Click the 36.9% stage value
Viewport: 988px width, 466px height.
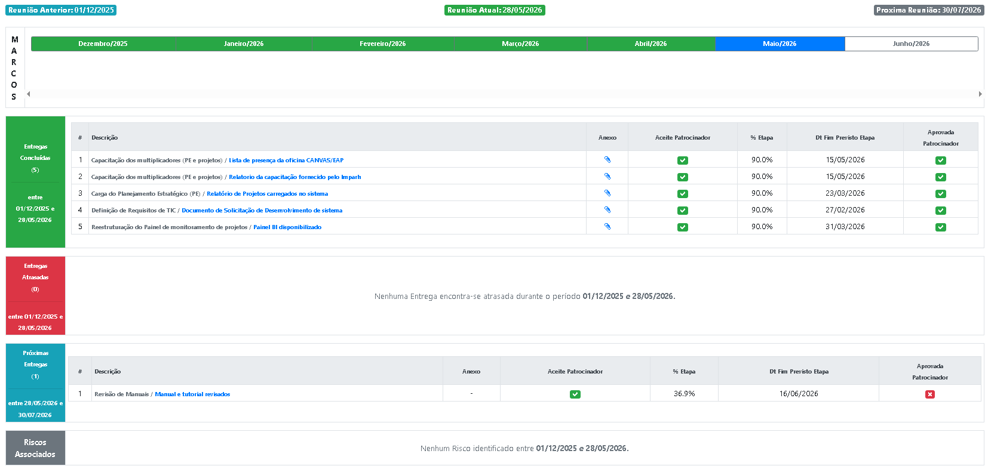tap(685, 394)
